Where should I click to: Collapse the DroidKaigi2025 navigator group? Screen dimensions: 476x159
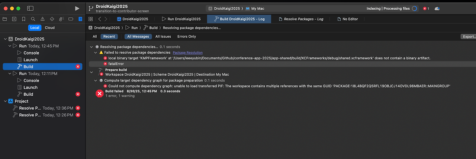coord(5,39)
